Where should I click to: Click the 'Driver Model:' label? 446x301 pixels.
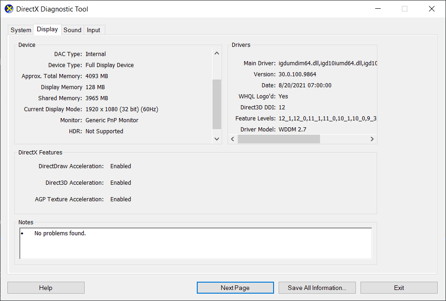pos(258,130)
